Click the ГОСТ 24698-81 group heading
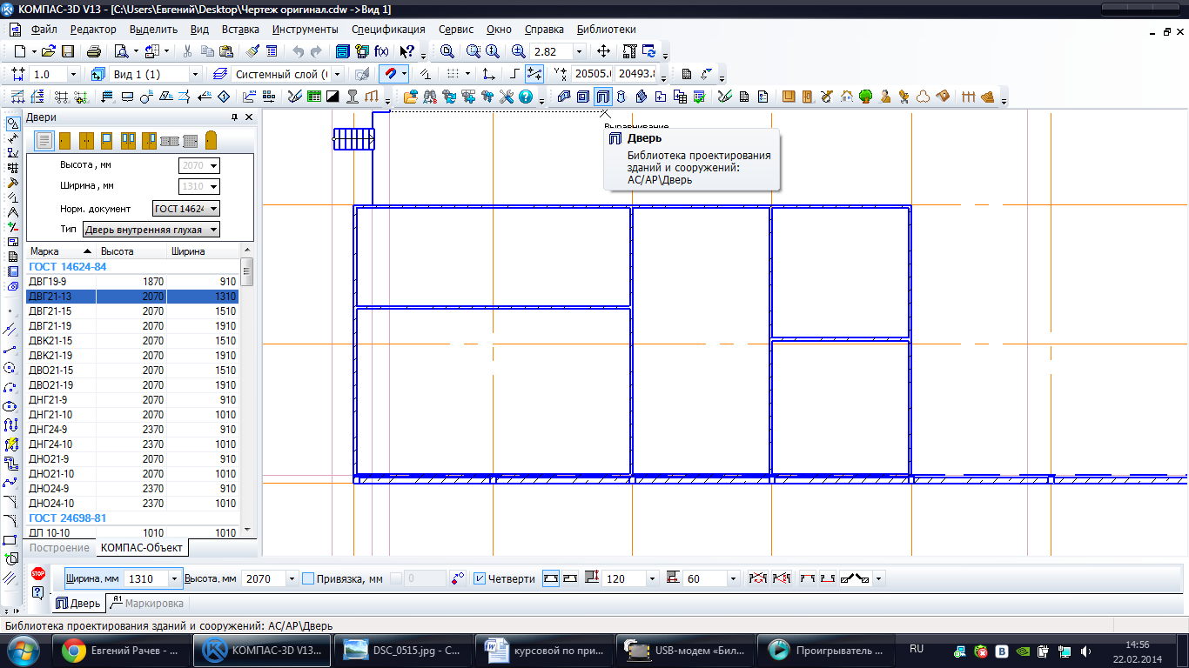The width and height of the screenshot is (1189, 668). click(68, 518)
